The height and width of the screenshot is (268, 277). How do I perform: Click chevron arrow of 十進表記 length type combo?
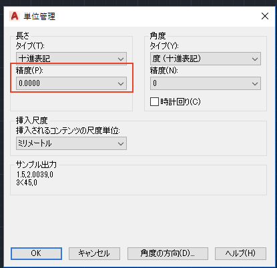point(121,59)
